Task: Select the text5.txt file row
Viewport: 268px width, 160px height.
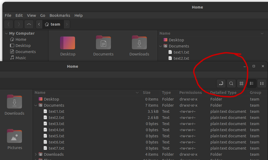Action: (x=57, y=136)
